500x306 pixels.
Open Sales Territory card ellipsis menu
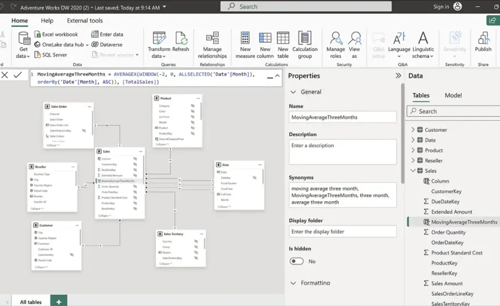coord(201,234)
